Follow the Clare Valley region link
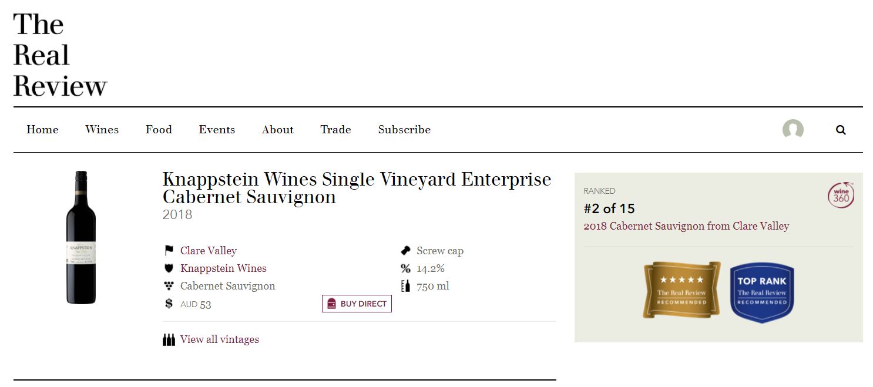The width and height of the screenshot is (873, 387). click(209, 251)
